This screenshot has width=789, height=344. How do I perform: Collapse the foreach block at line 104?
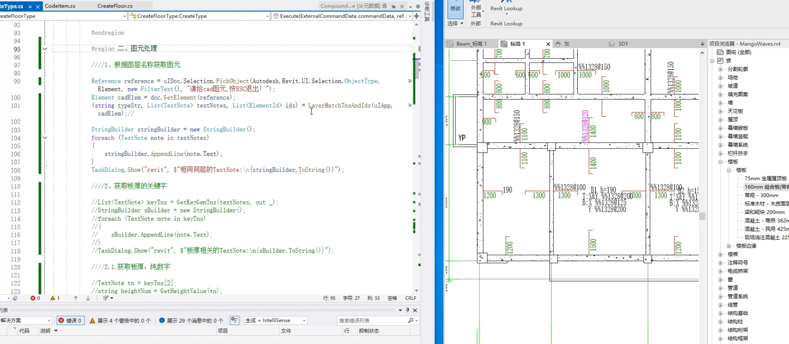[45, 138]
